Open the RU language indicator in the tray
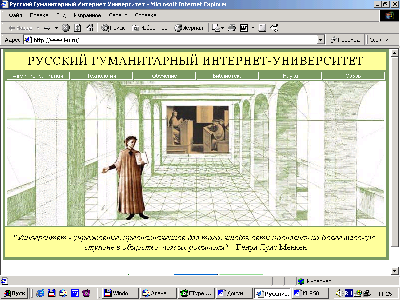 pyautogui.click(x=348, y=293)
